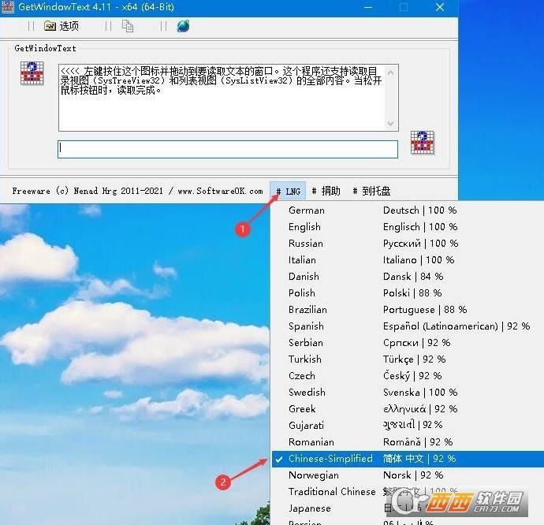Select the checked Chinese-Simplified entry
The height and width of the screenshot is (525, 544).
330,459
